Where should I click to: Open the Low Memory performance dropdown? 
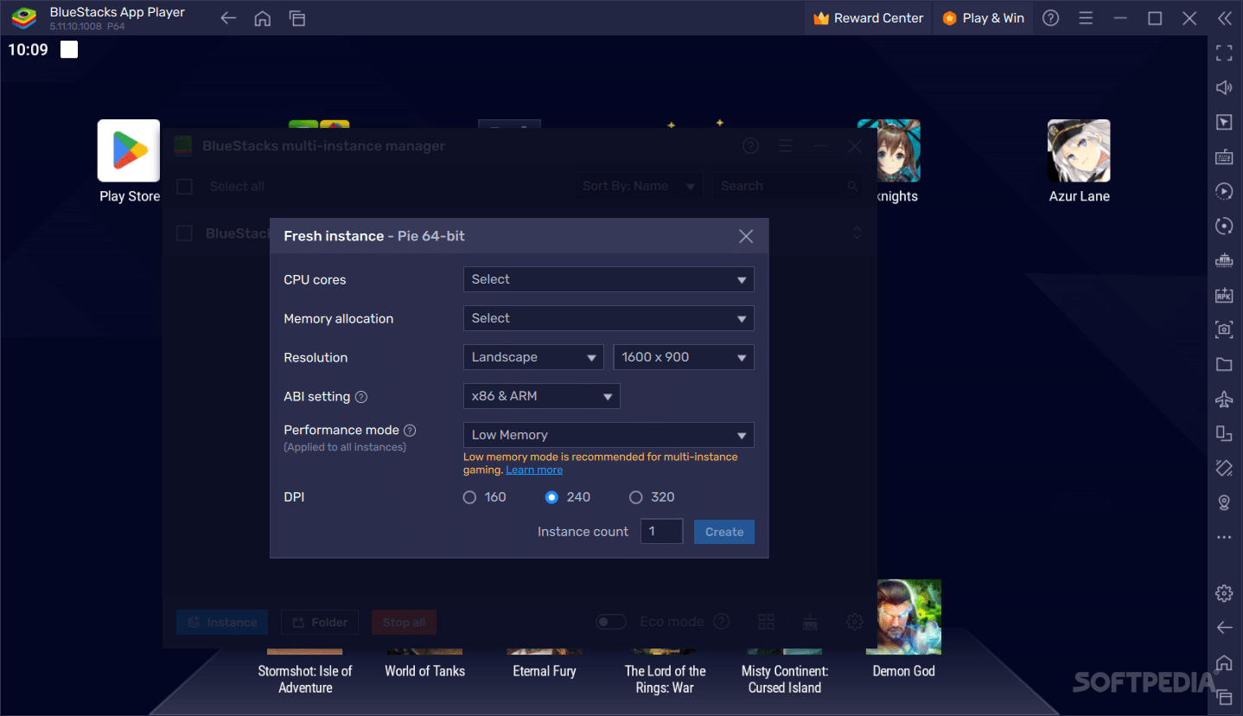coord(609,435)
